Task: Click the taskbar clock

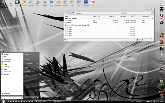Action: pyautogui.click(x=162, y=101)
